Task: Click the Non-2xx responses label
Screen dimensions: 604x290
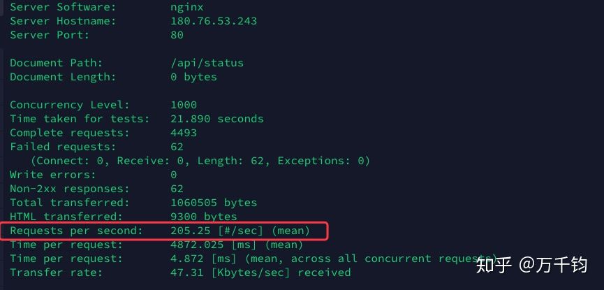Action: (x=70, y=189)
